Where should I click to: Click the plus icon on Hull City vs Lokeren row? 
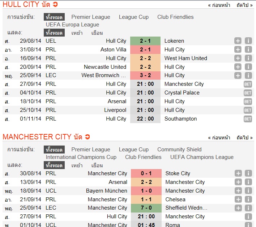click(238, 41)
